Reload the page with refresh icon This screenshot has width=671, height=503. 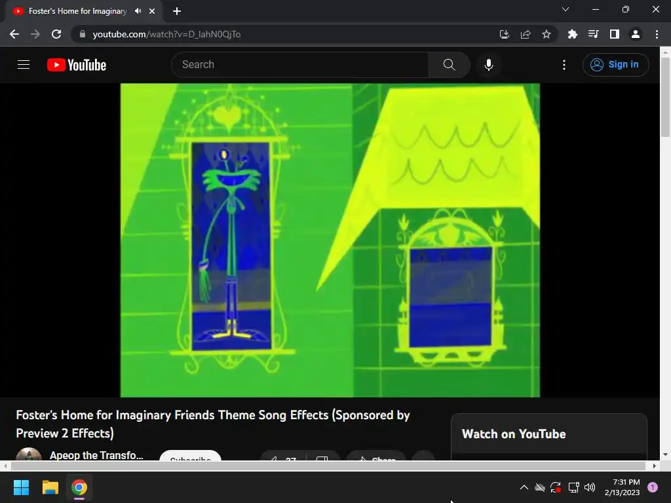56,34
